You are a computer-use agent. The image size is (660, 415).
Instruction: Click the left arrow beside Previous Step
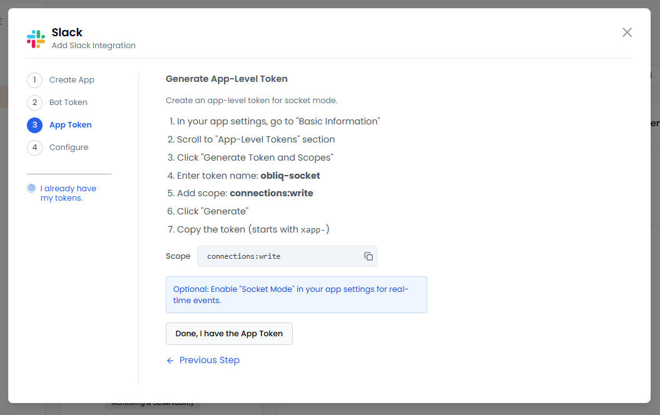coord(170,361)
